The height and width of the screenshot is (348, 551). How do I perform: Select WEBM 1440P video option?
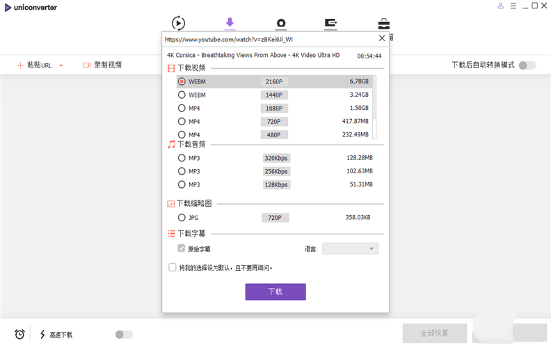point(182,95)
